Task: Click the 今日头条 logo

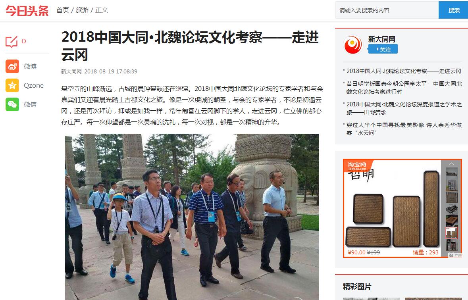Action: (x=27, y=10)
